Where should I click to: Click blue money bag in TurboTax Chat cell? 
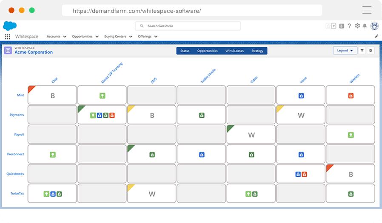(53, 194)
